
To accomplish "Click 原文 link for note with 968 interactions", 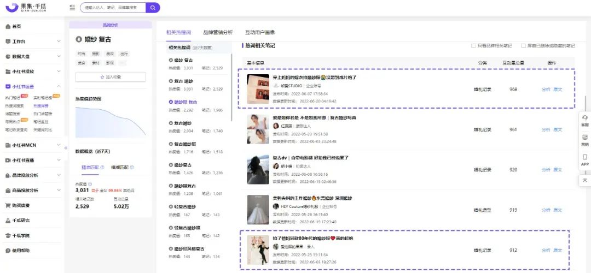I will [x=558, y=90].
